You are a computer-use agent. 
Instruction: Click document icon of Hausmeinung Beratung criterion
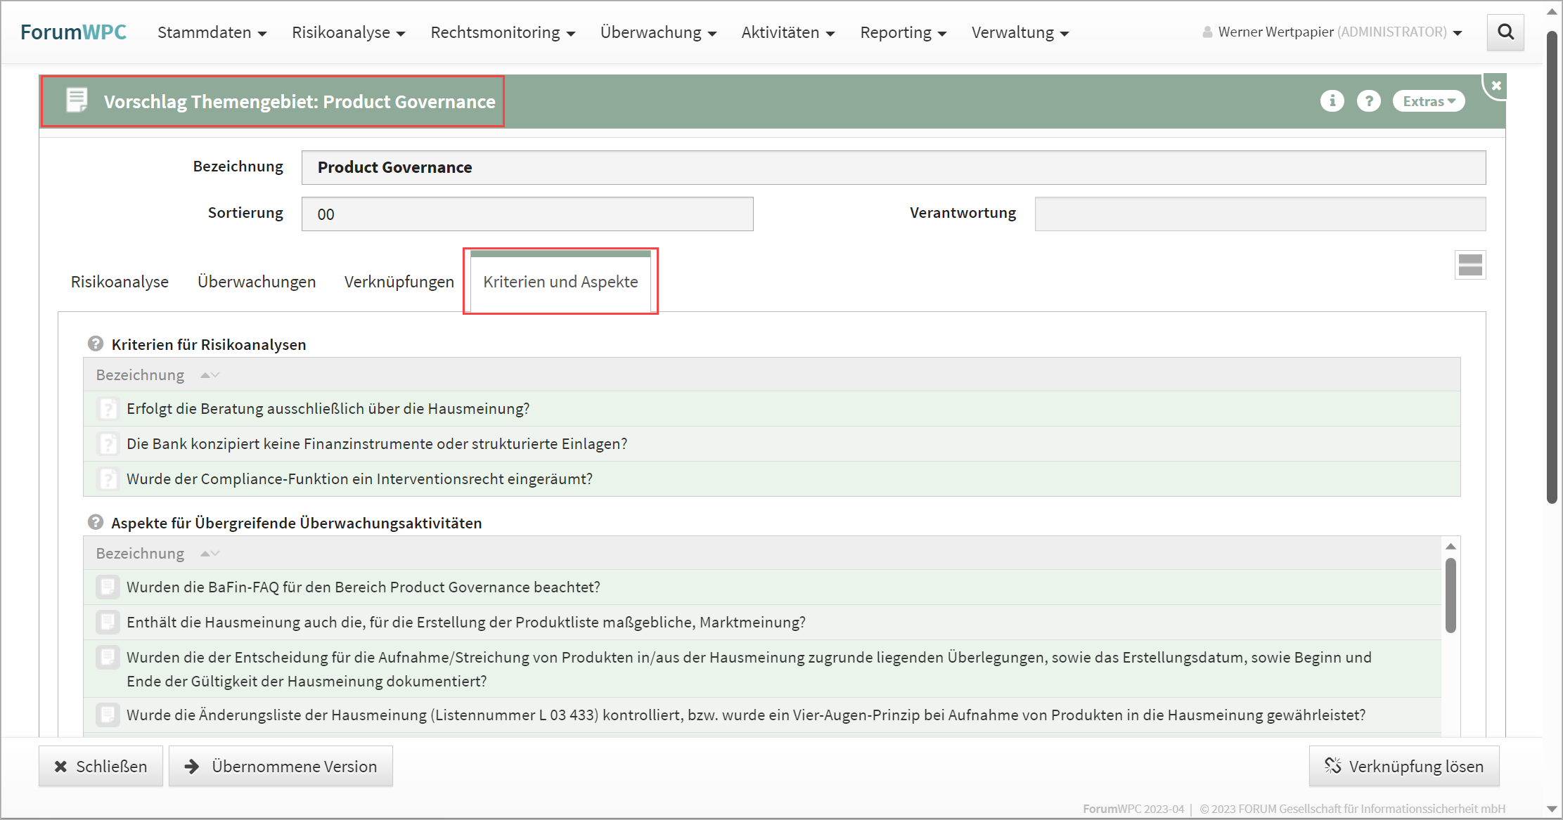108,409
